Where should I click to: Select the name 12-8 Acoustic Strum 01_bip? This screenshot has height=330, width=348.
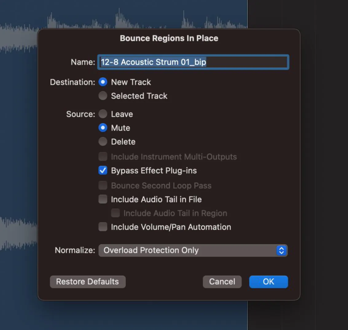click(x=154, y=62)
